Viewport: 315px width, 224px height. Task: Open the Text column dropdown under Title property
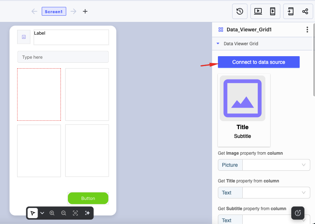[276, 193]
